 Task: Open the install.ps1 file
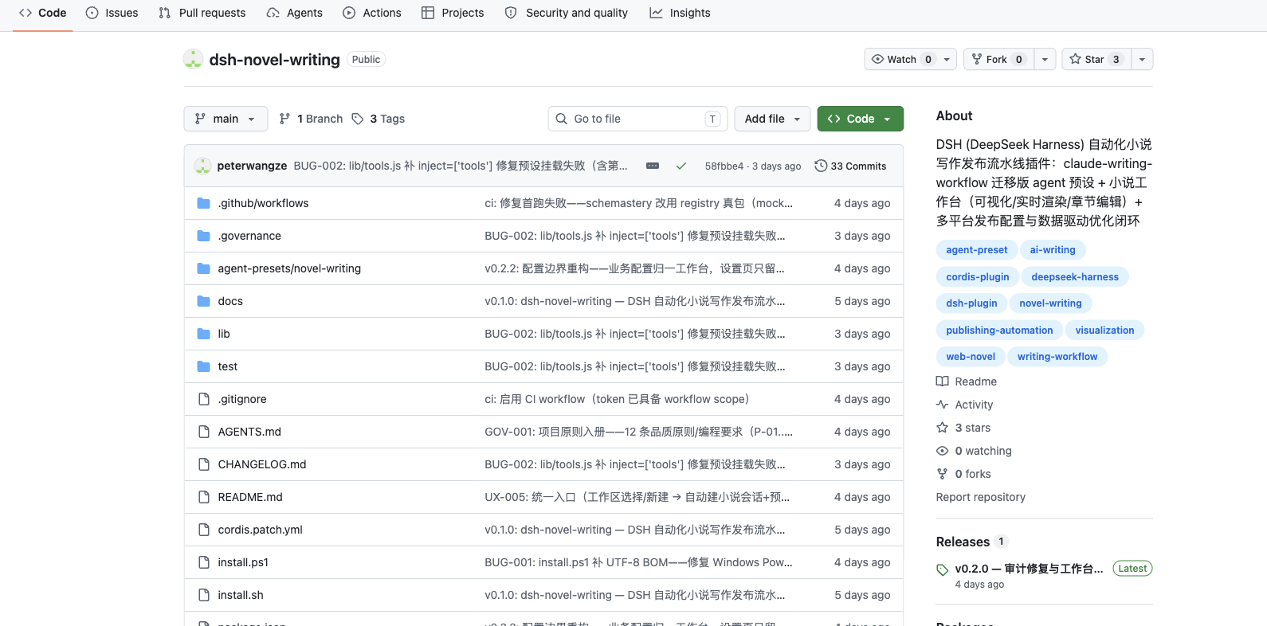(x=243, y=562)
